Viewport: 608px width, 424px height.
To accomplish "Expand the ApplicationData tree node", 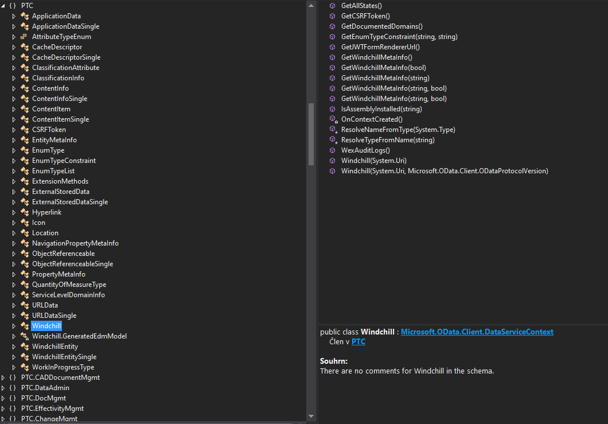I will (x=13, y=16).
